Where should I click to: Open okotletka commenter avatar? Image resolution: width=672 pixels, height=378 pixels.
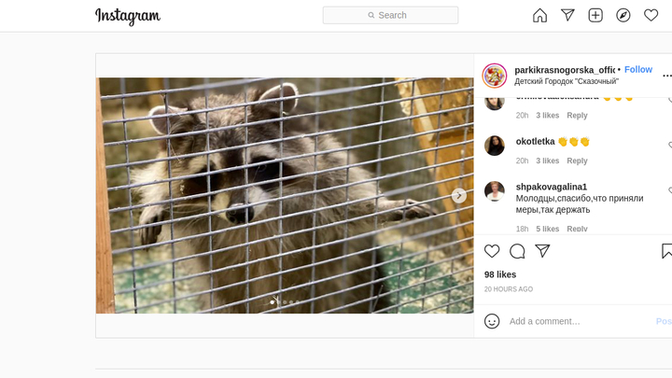click(x=495, y=146)
